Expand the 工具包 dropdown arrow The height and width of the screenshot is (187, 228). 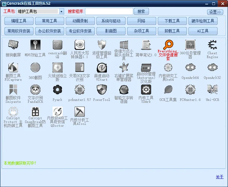pos(62,11)
